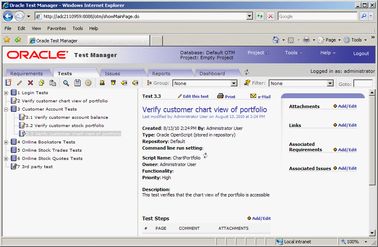
Task: Click the Logout link
Action: coord(361,53)
